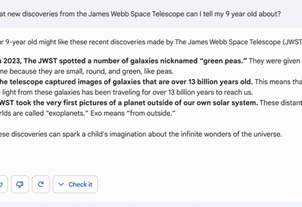Click the bold green peas galaxies statement

coord(124,61)
